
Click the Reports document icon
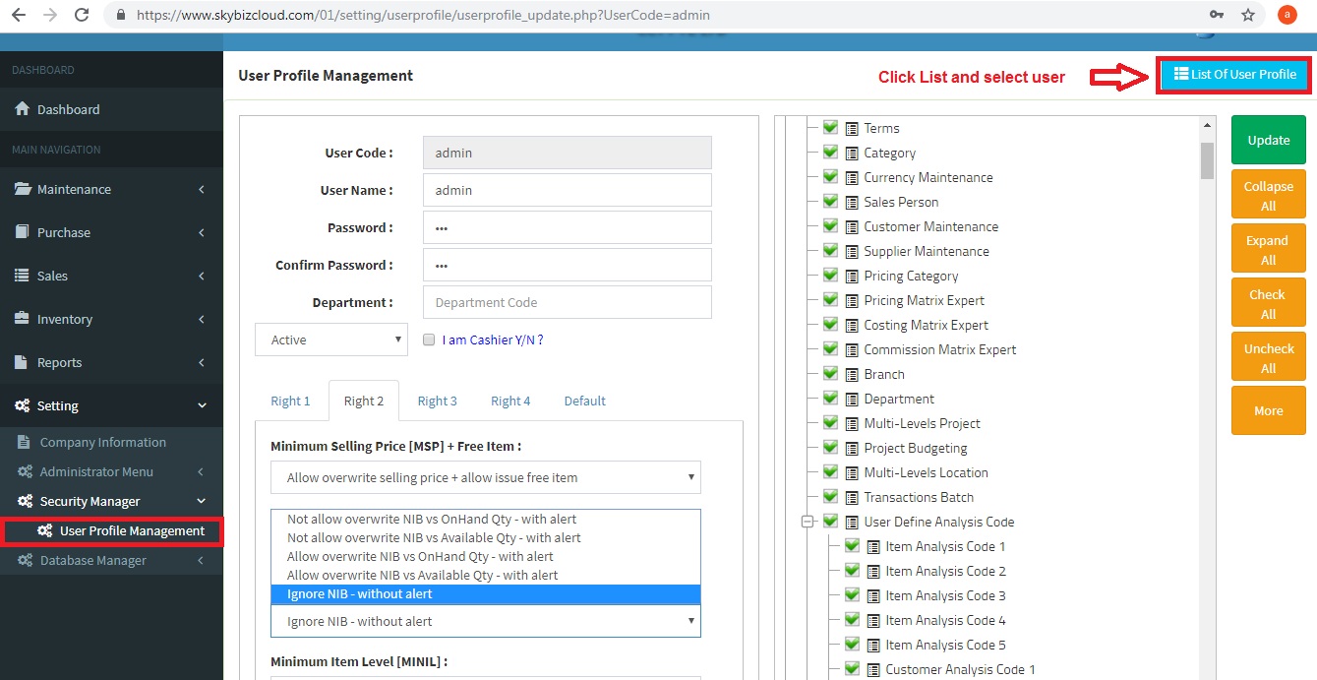click(x=22, y=362)
